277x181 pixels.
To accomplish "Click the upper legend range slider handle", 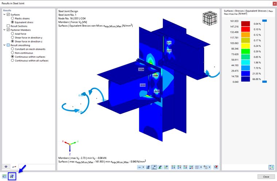I will (x=265, y=21).
